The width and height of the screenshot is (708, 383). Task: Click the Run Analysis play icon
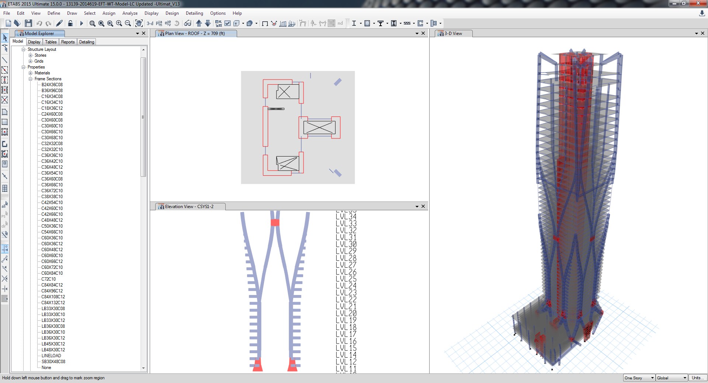click(x=81, y=23)
